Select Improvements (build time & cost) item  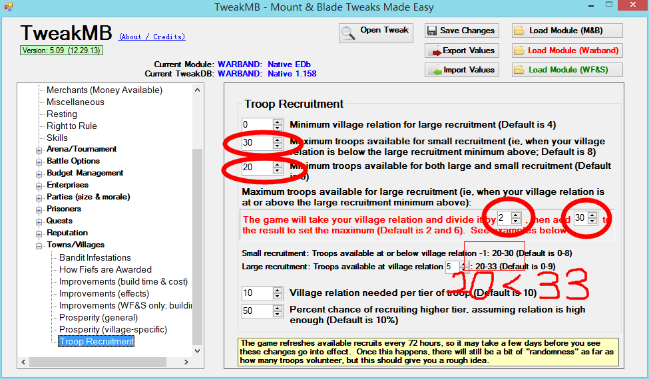pos(123,281)
